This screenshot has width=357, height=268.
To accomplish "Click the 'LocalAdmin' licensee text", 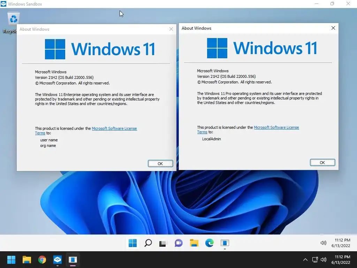I will tap(212, 139).
